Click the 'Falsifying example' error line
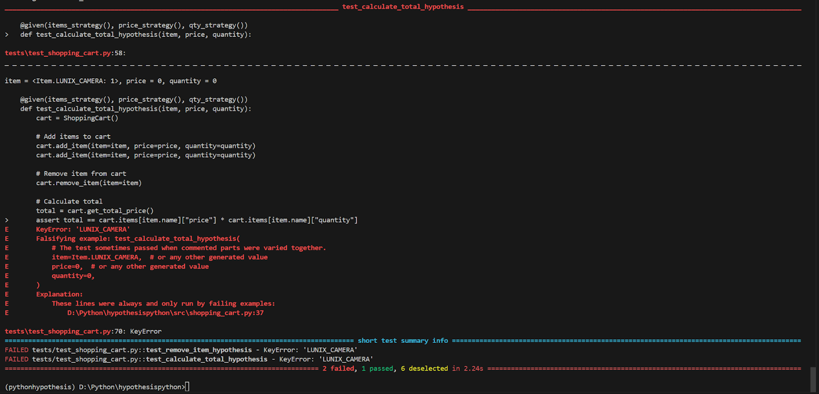The image size is (819, 394). 138,239
